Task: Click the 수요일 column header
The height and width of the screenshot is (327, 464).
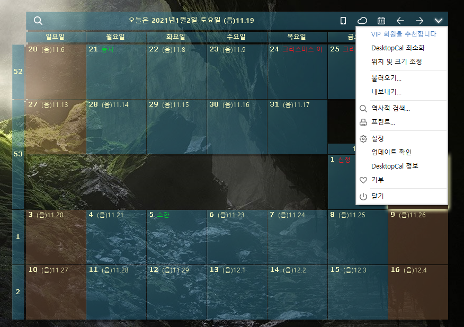Action: (237, 37)
